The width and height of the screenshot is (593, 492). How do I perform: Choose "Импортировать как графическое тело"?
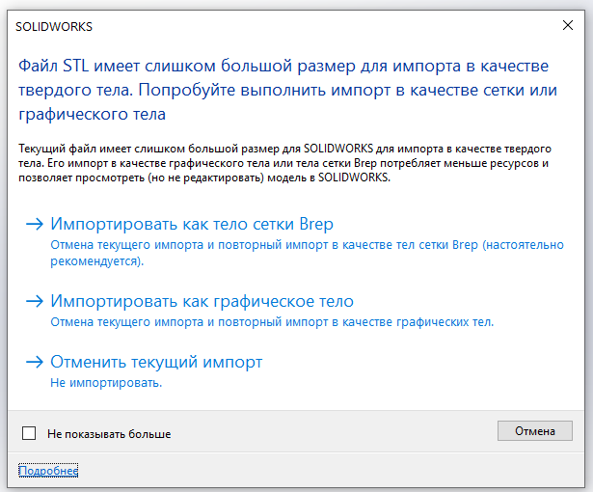click(x=202, y=301)
